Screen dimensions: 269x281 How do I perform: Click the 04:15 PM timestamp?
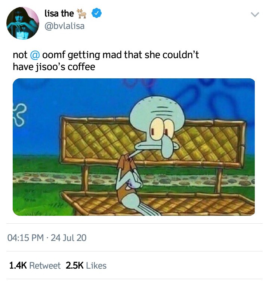(25, 238)
